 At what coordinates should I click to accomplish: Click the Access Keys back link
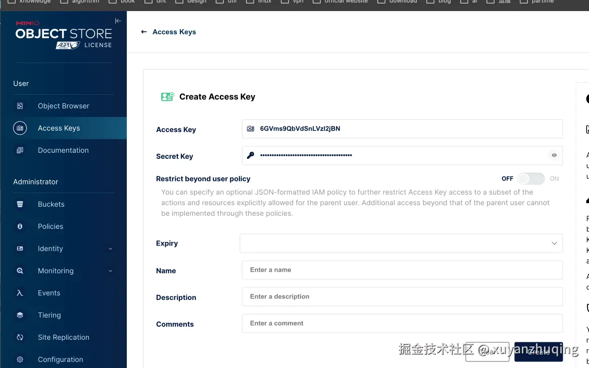[174, 32]
